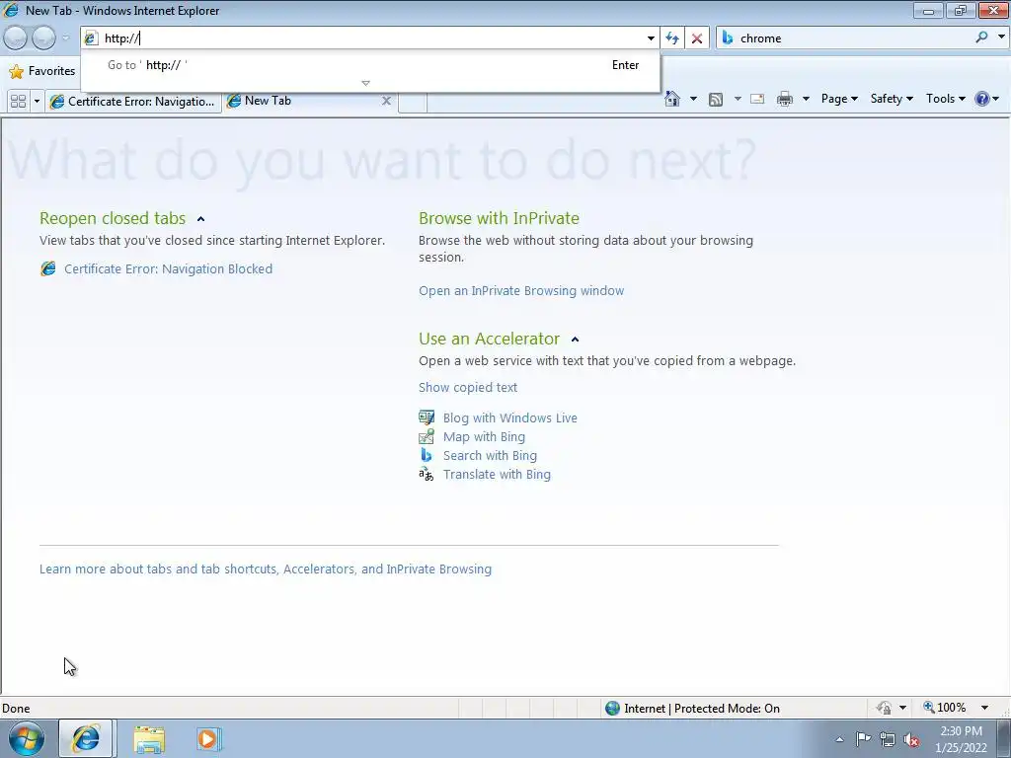Open the Favorites button
The height and width of the screenshot is (758, 1011).
click(x=42, y=71)
